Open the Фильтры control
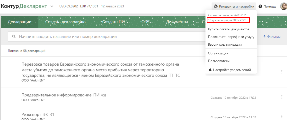 (x=272, y=37)
